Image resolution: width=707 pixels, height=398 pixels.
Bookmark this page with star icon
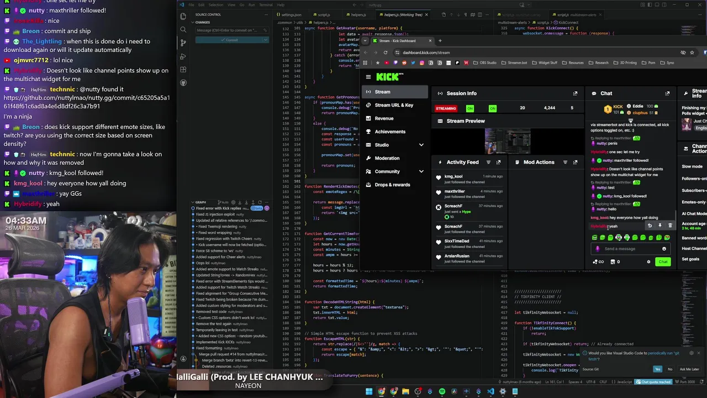(692, 53)
